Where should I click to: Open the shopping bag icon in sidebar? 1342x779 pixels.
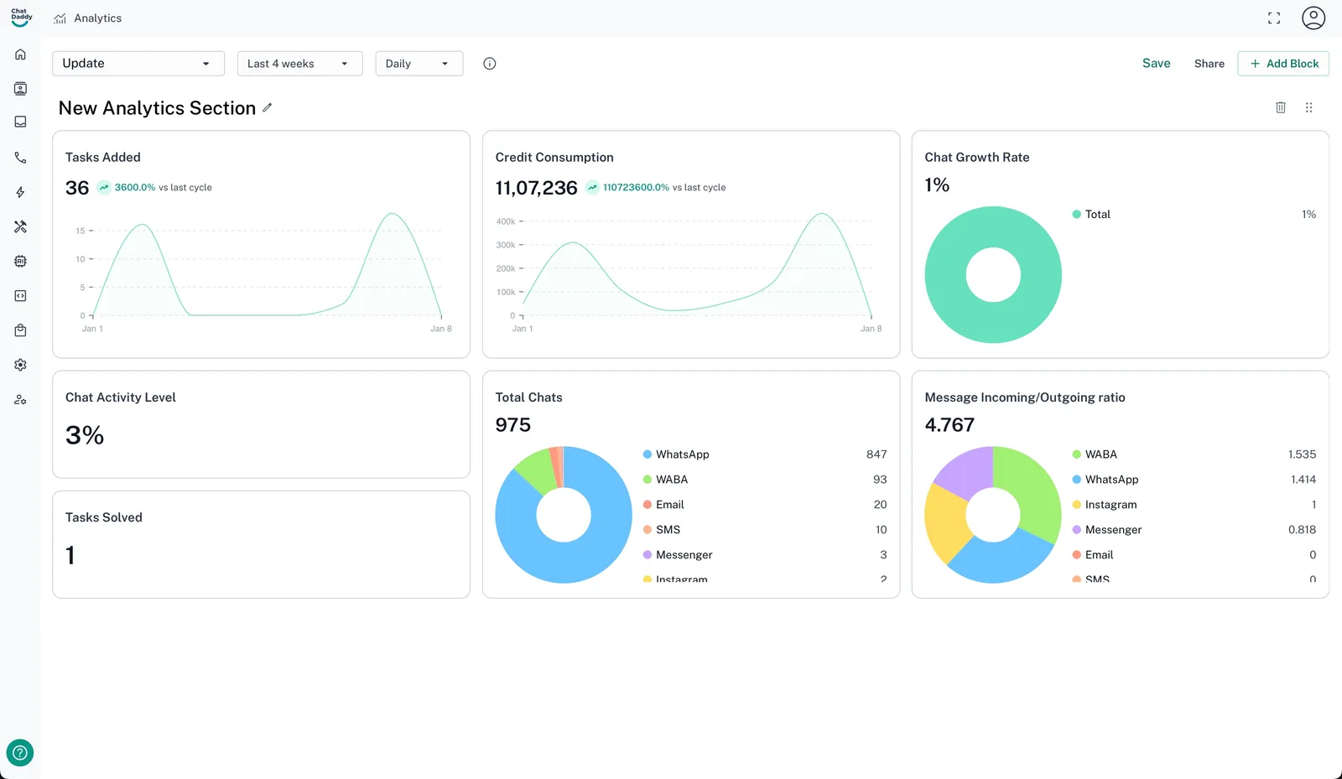point(20,330)
